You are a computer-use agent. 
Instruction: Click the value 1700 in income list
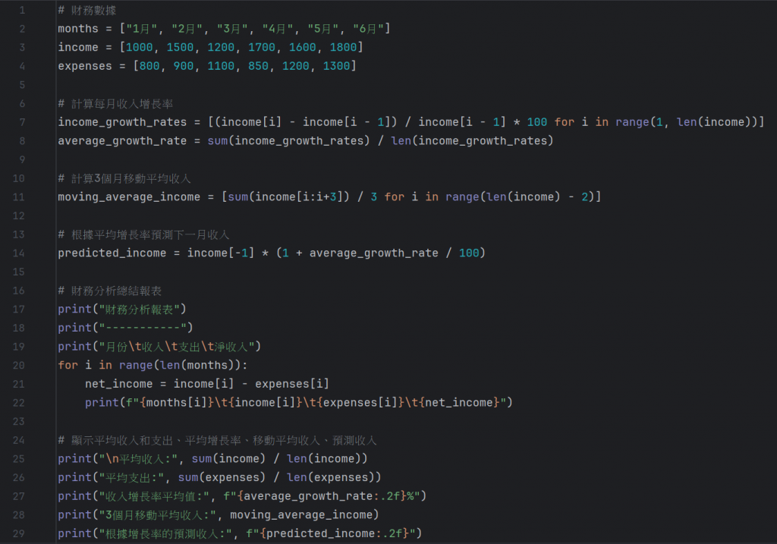[x=262, y=48]
